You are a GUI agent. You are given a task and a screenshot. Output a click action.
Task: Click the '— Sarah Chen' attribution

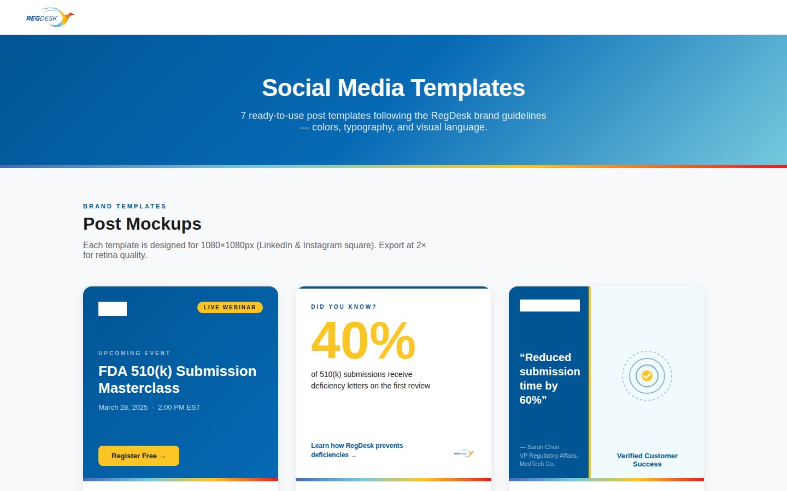(539, 447)
